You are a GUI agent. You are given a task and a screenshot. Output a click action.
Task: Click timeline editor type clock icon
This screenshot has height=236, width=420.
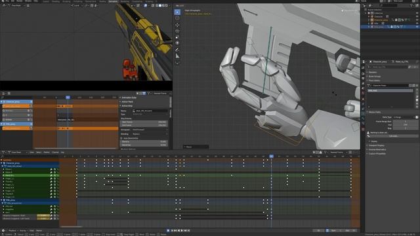click(x=3, y=230)
